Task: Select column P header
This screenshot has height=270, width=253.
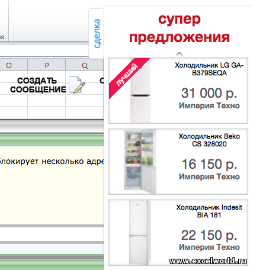Action: [x=47, y=65]
